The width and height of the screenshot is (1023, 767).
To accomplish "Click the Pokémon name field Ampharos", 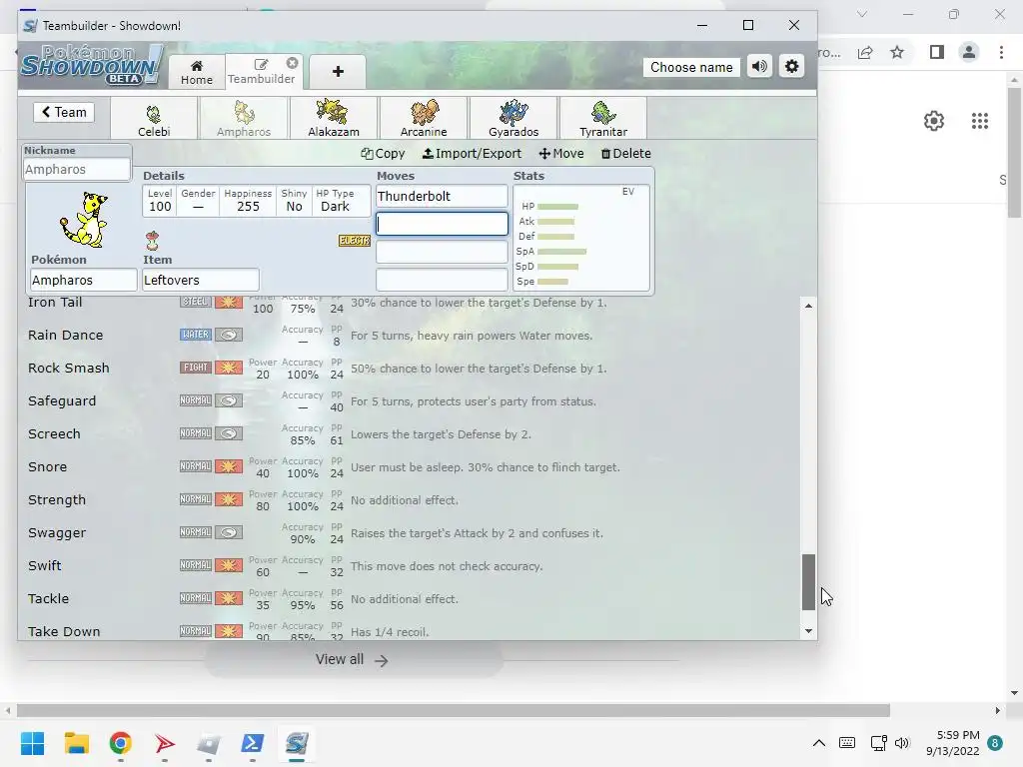I will [x=84, y=280].
